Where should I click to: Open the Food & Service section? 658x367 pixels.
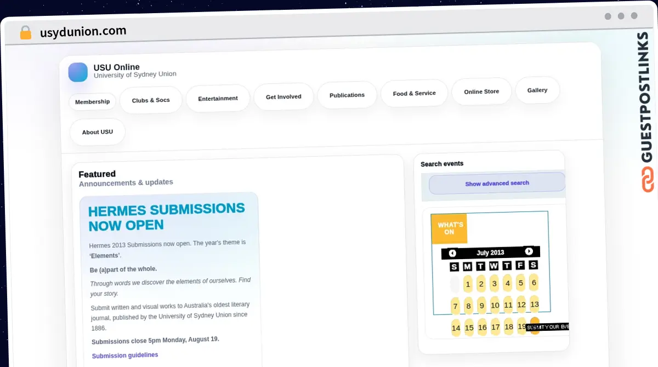tap(414, 94)
